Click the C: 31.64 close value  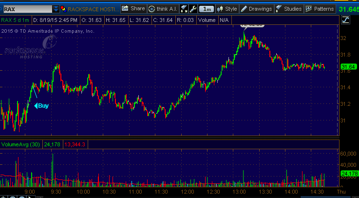click(x=163, y=20)
